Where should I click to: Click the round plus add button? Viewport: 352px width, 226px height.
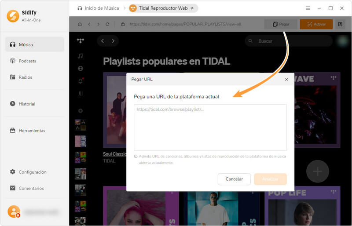[x=318, y=171]
